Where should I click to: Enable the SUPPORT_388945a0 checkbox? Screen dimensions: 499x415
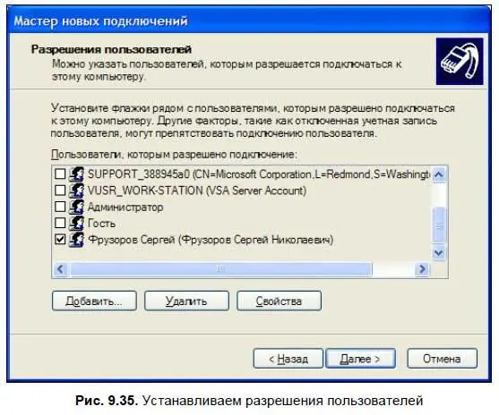click(x=60, y=174)
